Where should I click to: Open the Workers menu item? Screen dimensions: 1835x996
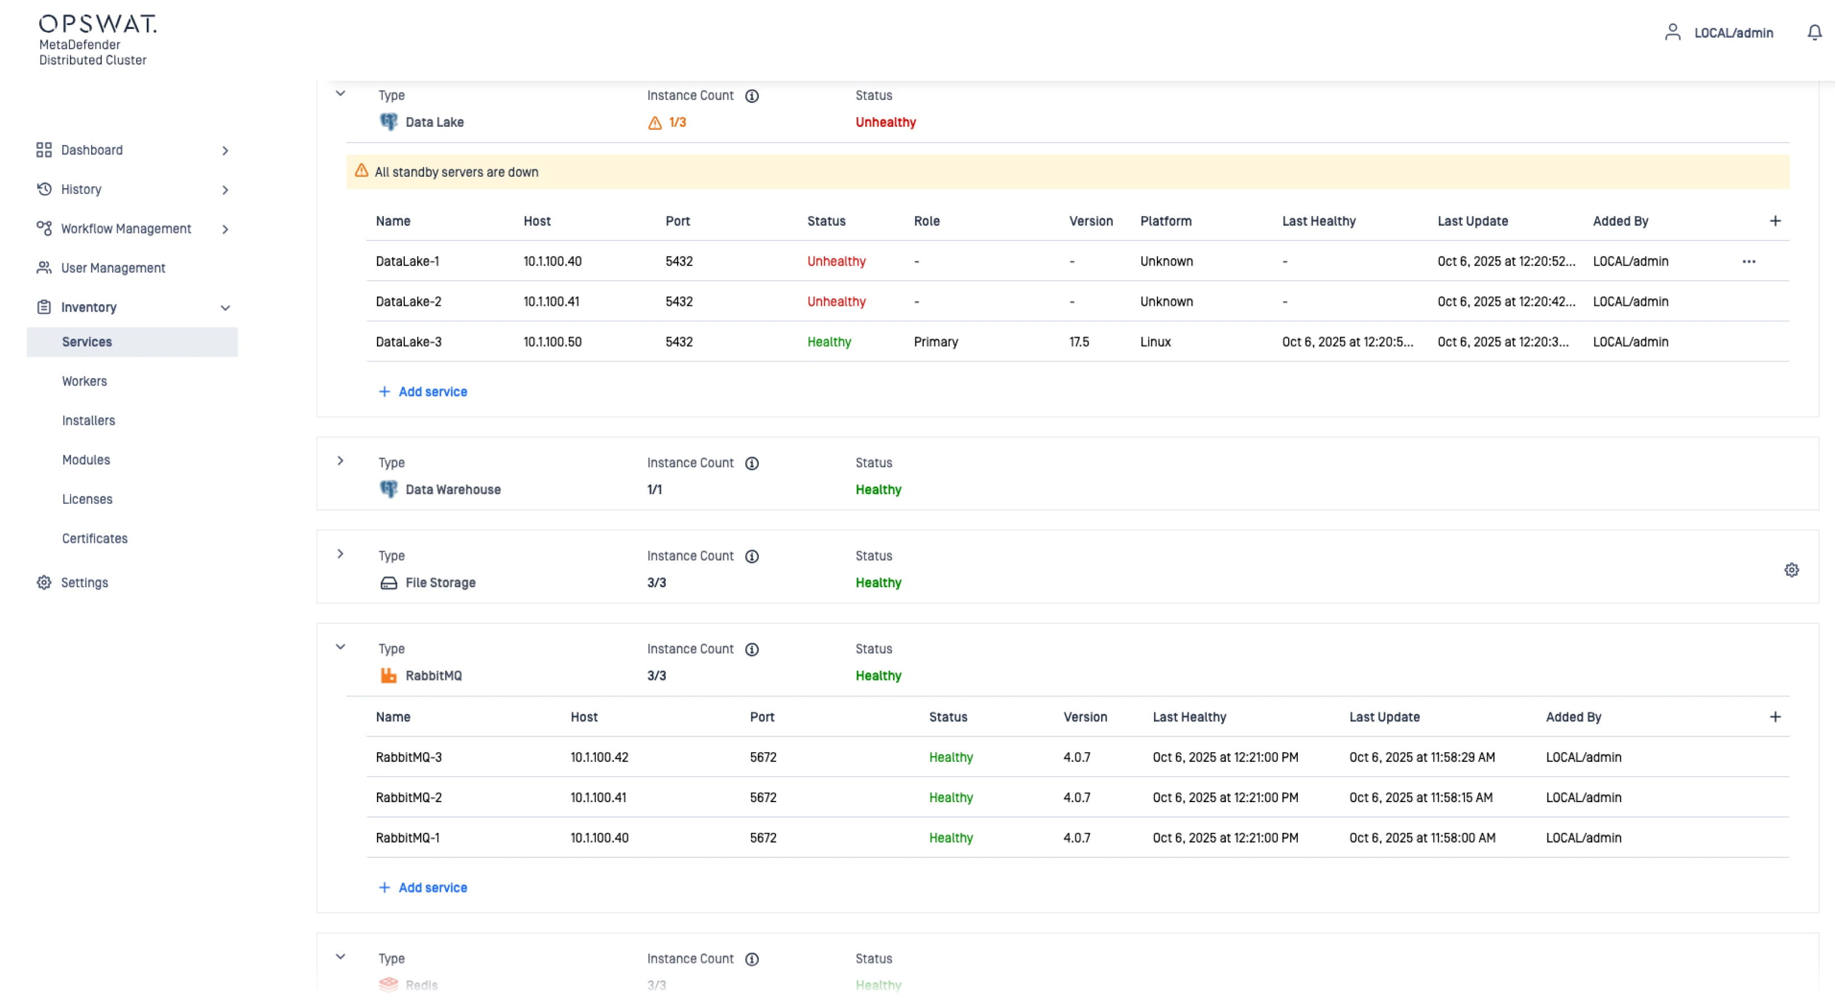(84, 381)
